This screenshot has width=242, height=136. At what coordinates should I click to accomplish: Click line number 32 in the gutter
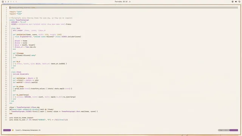pos(6,72)
